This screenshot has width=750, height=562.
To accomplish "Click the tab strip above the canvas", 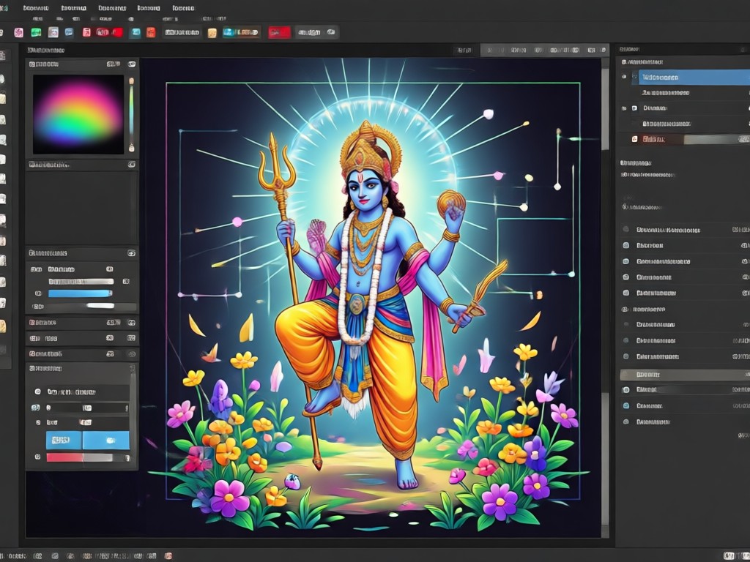I will coord(544,50).
